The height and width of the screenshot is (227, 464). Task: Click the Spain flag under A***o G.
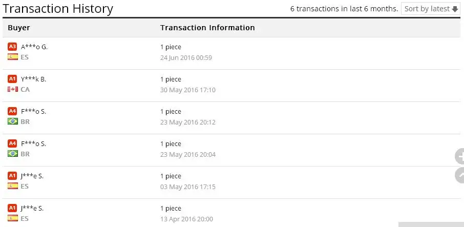tap(13, 57)
